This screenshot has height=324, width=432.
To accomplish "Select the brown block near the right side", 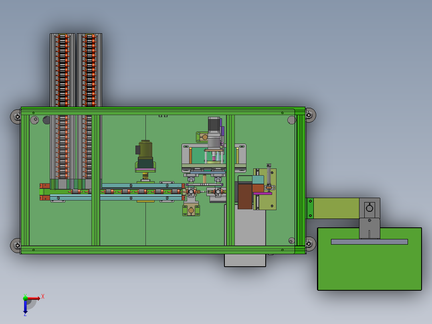I will click(245, 196).
